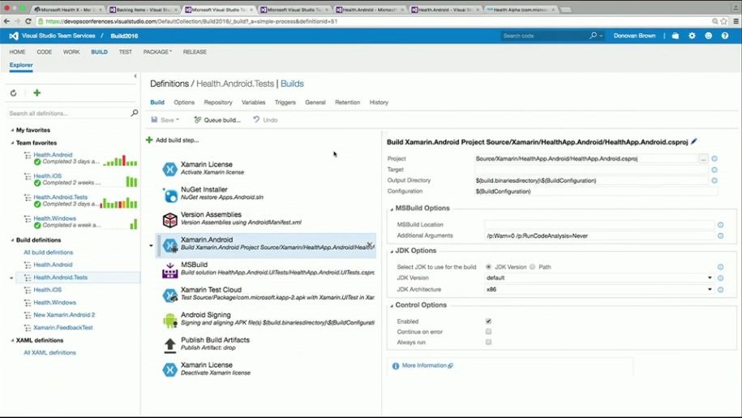The width and height of the screenshot is (742, 418).
Task: Click the Search code box
Action: coord(544,36)
